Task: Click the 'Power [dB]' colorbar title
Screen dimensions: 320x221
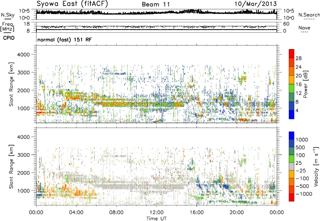Action: pos(305,84)
